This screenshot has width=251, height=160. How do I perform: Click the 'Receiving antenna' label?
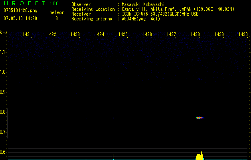point(92,19)
